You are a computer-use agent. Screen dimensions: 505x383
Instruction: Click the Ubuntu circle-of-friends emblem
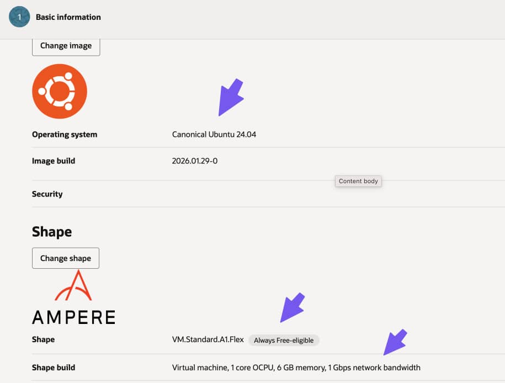click(60, 91)
